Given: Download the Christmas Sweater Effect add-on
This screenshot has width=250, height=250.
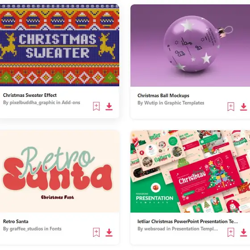Looking at the screenshot, I should 109,106.
